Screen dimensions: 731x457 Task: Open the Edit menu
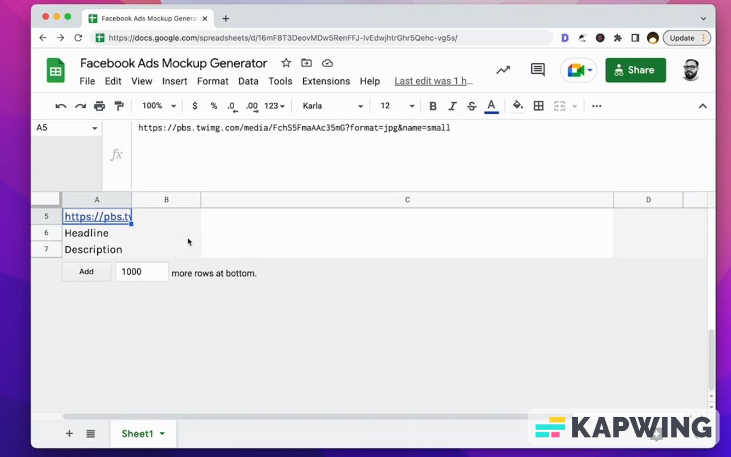[113, 81]
